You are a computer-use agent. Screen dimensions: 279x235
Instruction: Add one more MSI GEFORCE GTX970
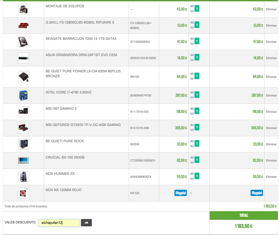[192, 125]
